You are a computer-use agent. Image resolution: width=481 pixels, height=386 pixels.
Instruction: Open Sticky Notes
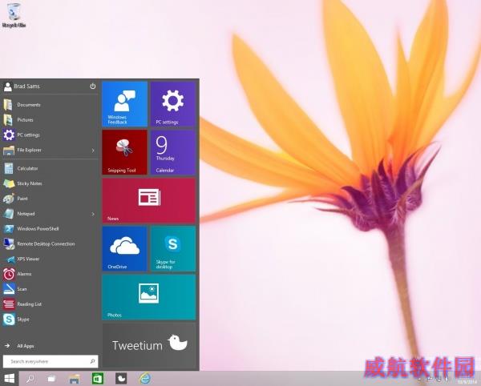[x=49, y=183]
